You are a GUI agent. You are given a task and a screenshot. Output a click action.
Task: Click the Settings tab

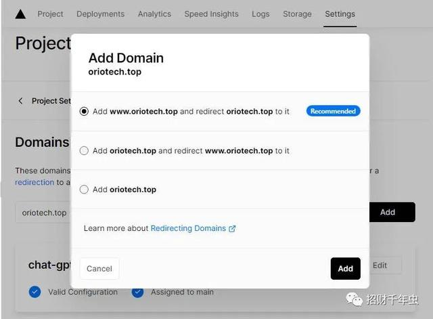(340, 14)
